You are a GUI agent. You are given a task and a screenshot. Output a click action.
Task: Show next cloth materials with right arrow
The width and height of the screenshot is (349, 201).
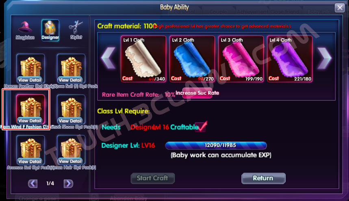[324, 58]
